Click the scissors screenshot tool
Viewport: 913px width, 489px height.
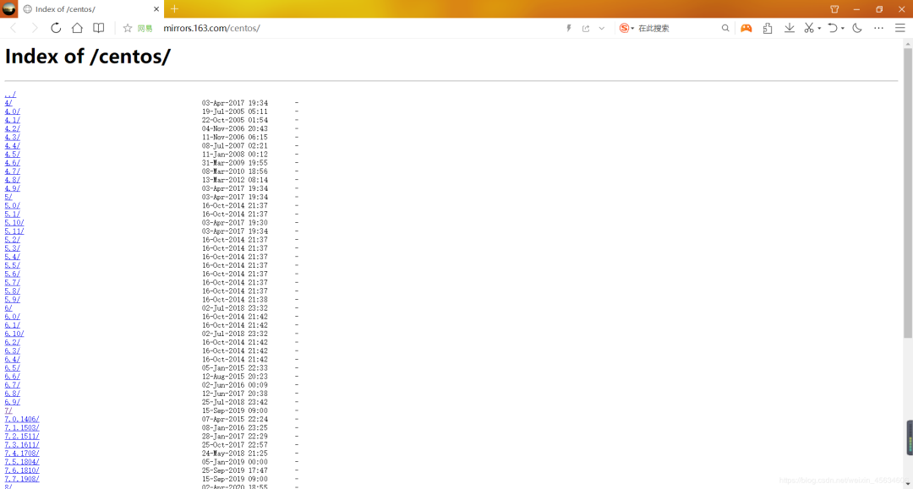(x=809, y=28)
